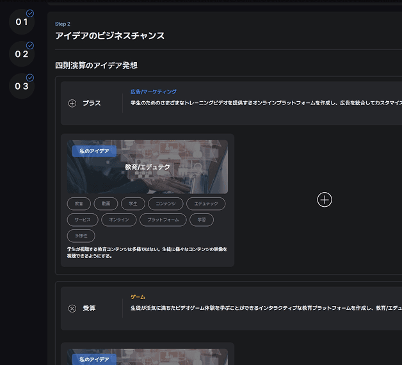Click the plus idea description starting 学生のための
The image size is (402, 365).
[x=266, y=103]
